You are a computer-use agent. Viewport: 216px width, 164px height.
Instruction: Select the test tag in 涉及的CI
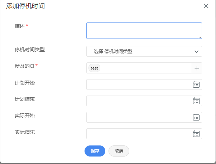pyautogui.click(x=95, y=68)
